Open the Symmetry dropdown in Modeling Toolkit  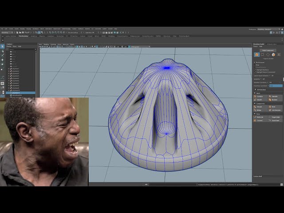tap(261, 79)
